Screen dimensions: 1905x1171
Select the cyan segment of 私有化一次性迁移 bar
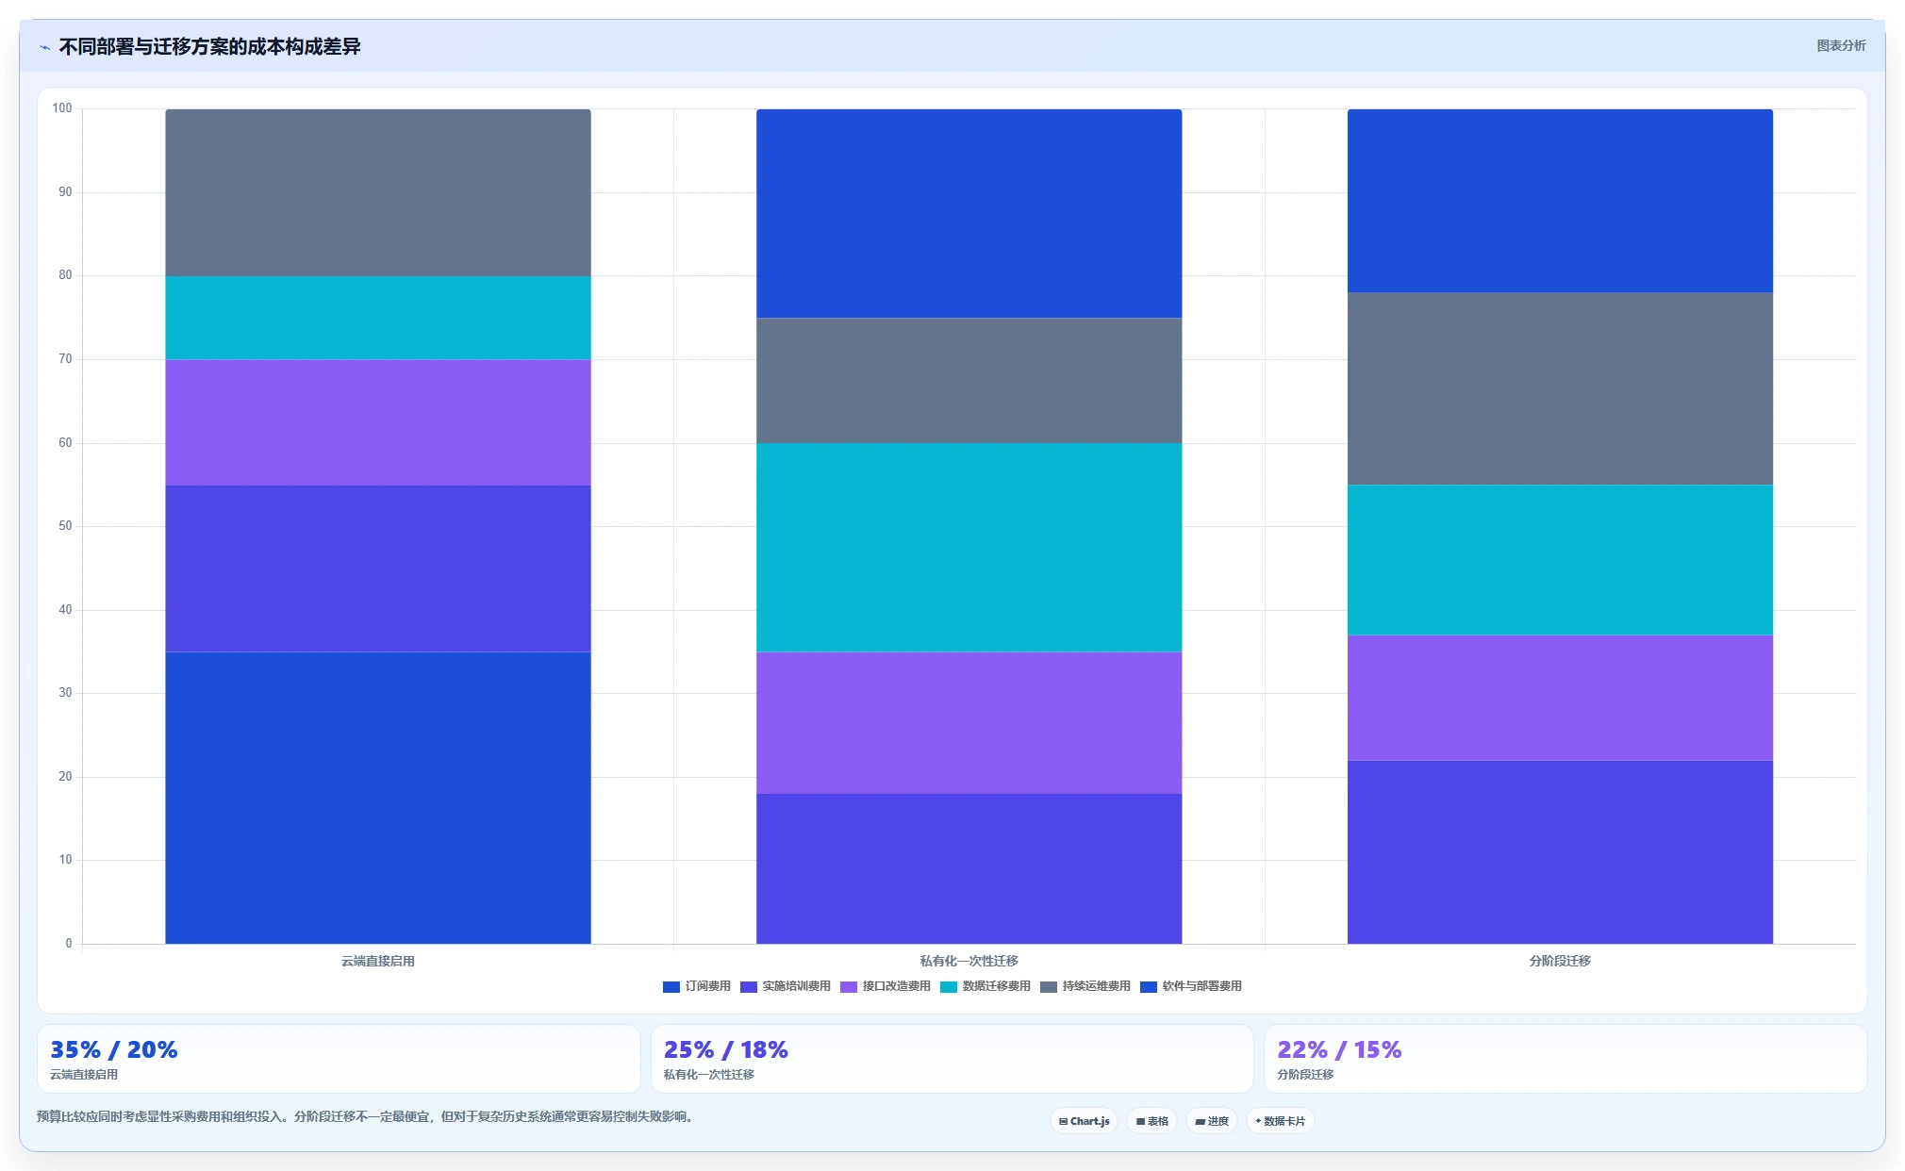[969, 548]
